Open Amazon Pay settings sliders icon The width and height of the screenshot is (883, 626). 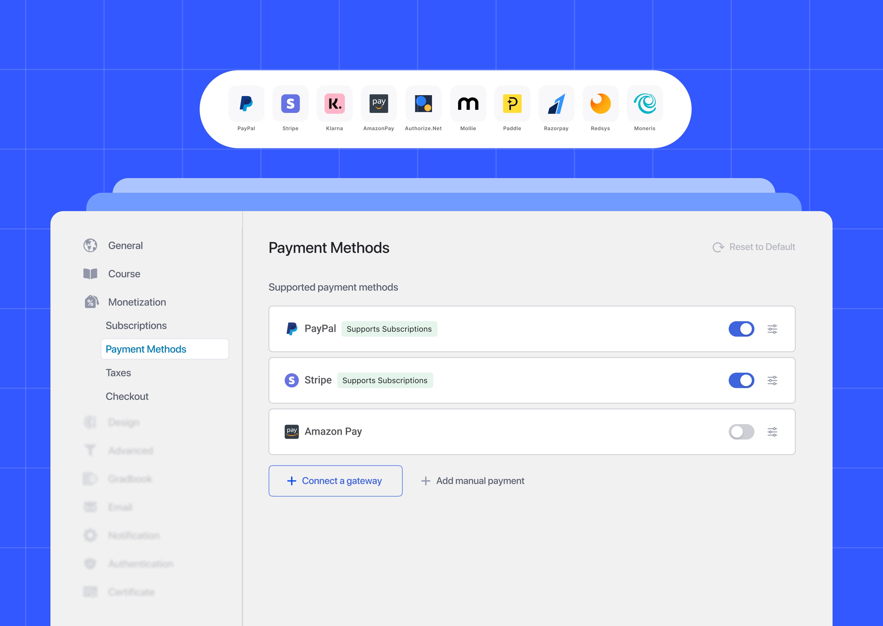point(772,432)
